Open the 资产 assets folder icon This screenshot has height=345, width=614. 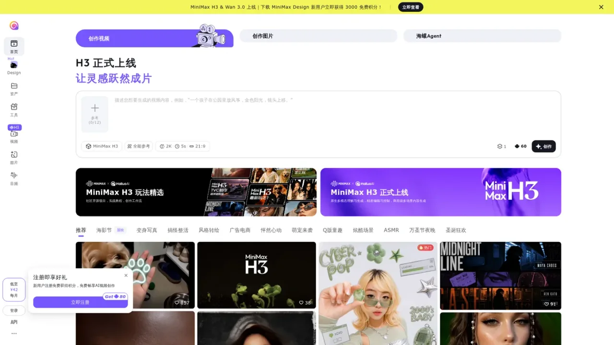(14, 89)
